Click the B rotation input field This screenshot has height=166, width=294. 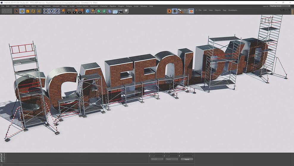187,156
